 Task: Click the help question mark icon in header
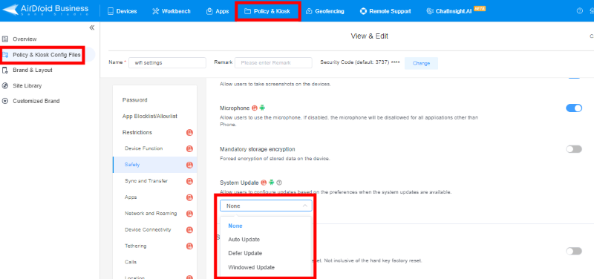click(580, 11)
